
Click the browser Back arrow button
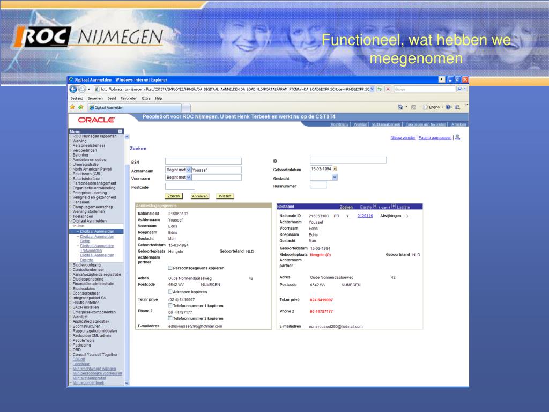point(73,89)
